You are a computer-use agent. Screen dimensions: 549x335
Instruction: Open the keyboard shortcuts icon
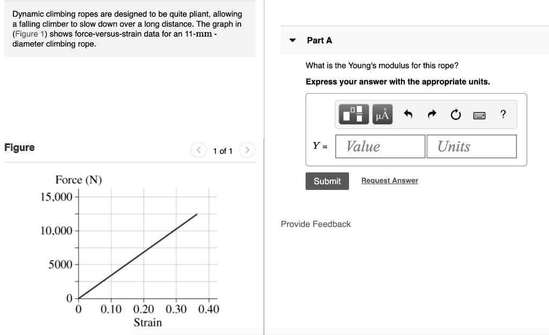(x=479, y=115)
